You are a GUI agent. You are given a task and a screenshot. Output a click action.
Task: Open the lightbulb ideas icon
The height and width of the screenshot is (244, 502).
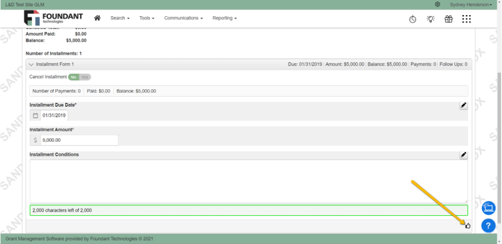(431, 19)
